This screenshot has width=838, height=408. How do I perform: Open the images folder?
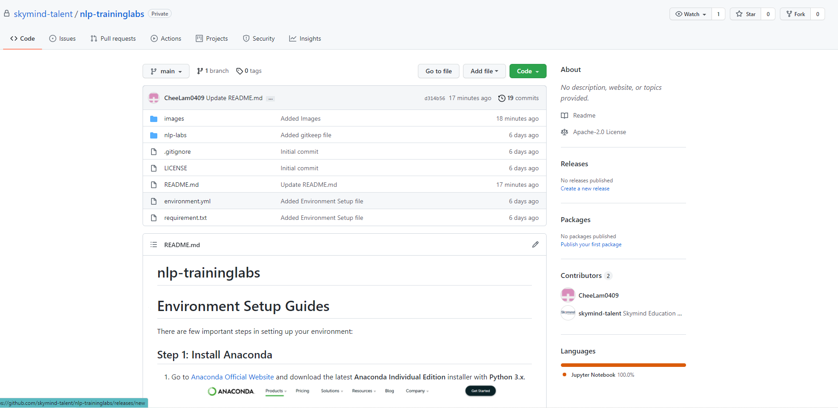point(174,118)
